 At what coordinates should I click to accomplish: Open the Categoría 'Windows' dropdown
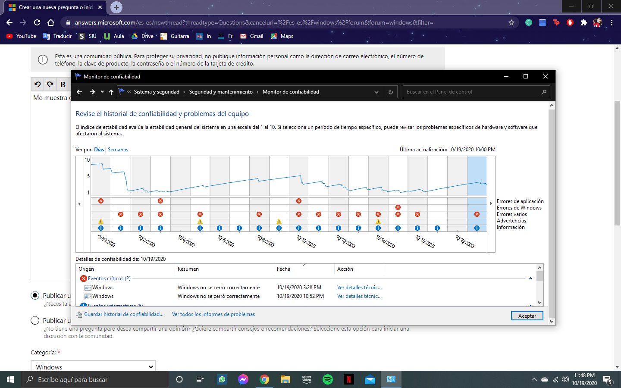click(x=93, y=366)
